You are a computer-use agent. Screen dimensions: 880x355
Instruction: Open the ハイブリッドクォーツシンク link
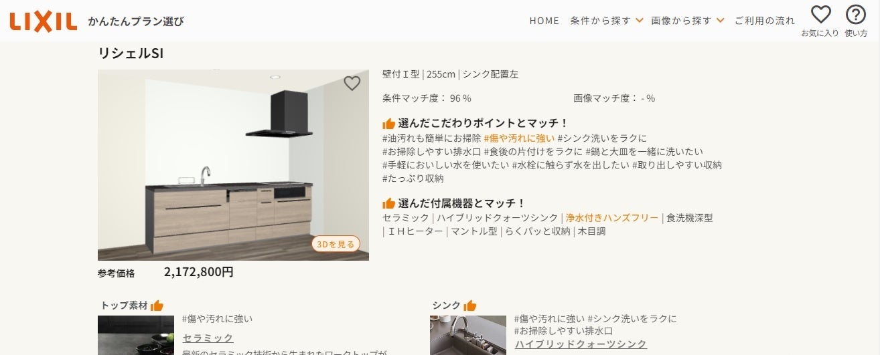[581, 344]
